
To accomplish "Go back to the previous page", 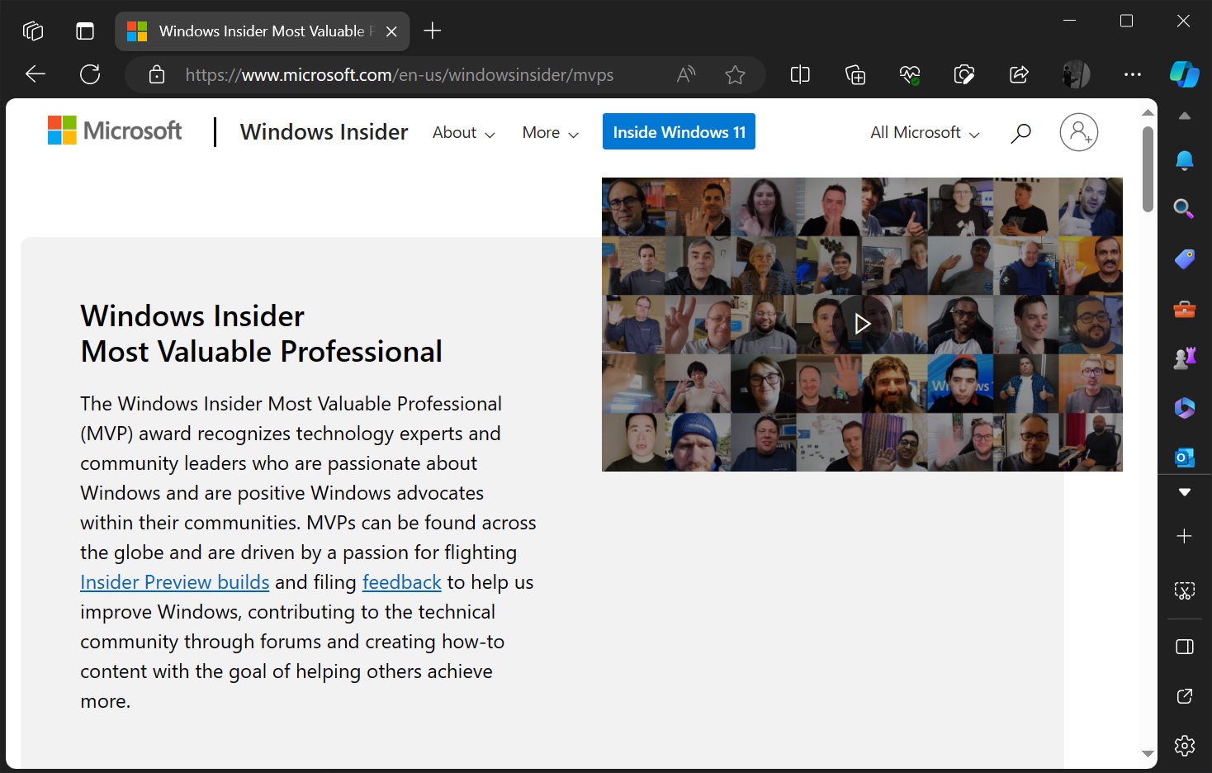I will pyautogui.click(x=36, y=74).
